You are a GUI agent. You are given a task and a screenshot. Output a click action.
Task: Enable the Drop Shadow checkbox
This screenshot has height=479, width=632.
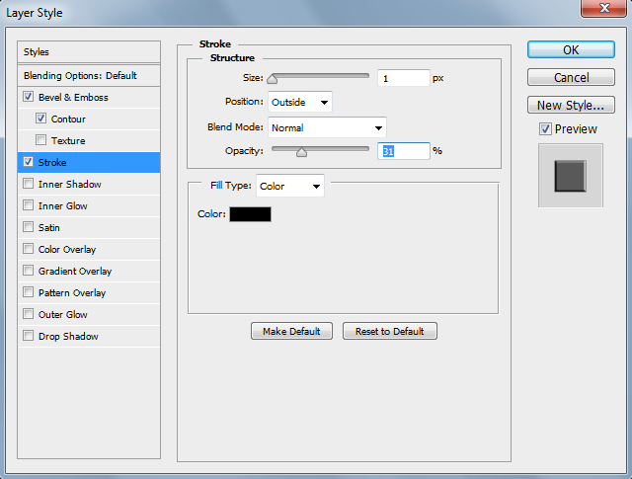coord(29,336)
